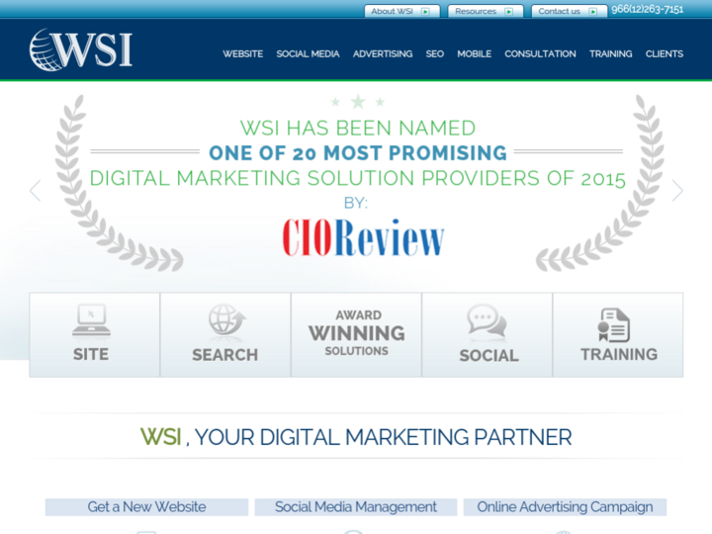Advance carousel with right arrow
Viewport: 712px width, 534px height.
pos(677,191)
